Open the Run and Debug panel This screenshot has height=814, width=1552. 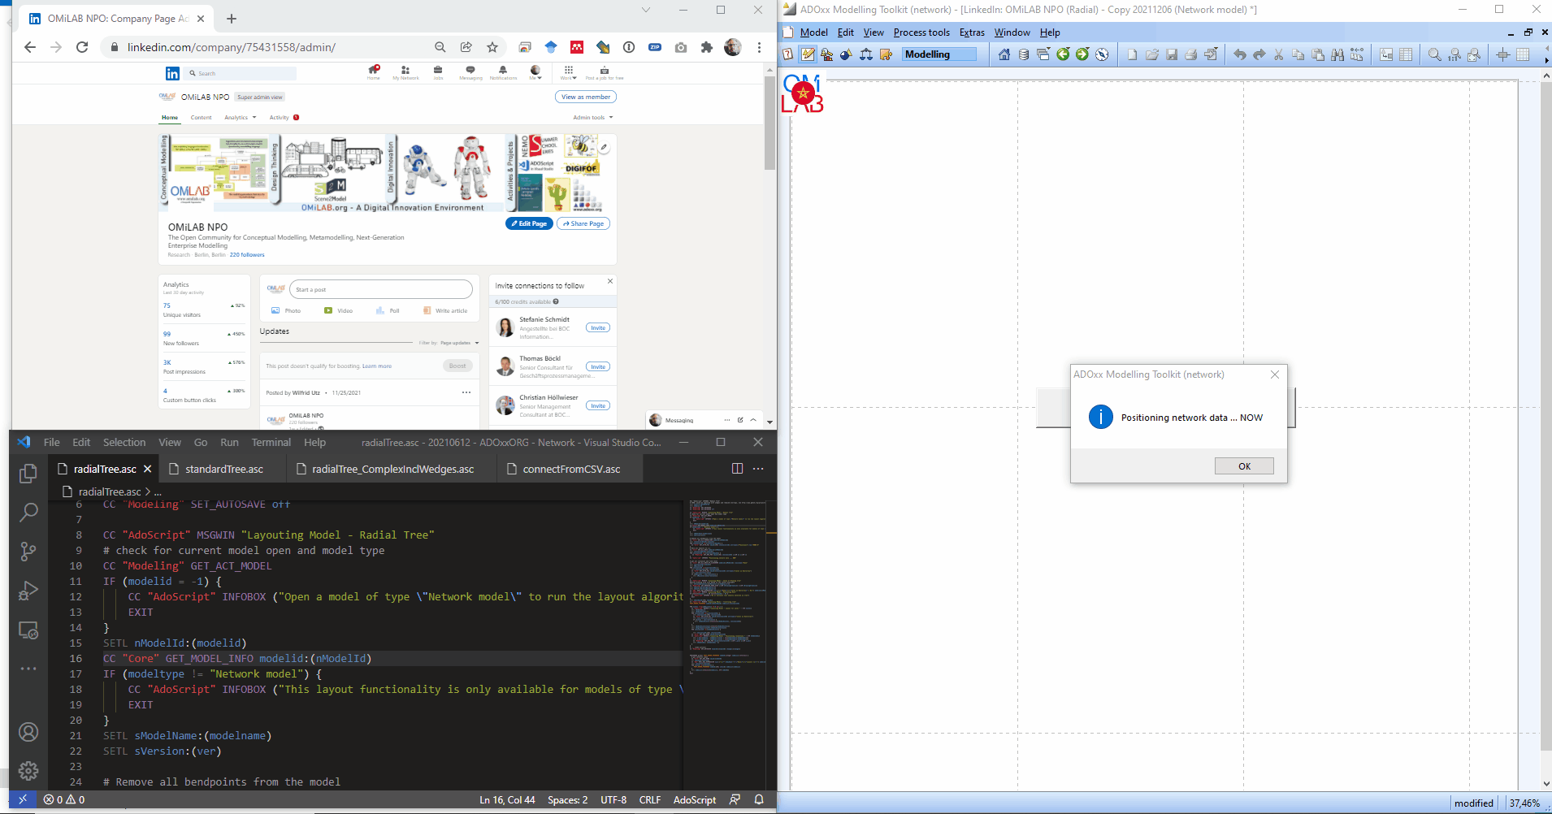tap(28, 591)
